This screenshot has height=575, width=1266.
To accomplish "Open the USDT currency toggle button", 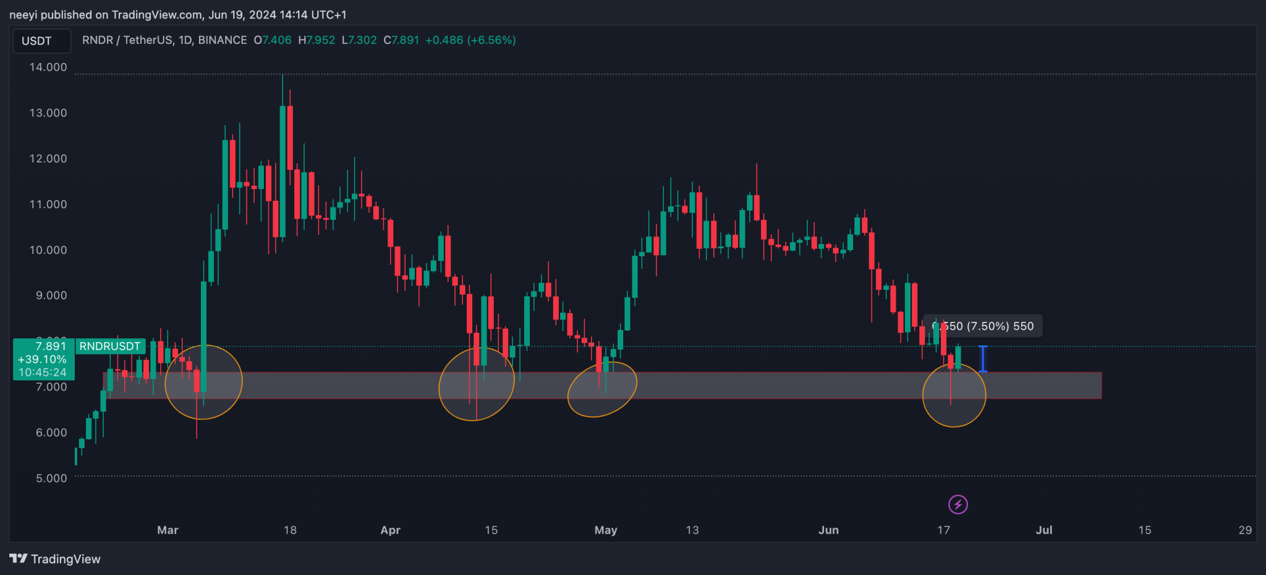I will 41,40.
